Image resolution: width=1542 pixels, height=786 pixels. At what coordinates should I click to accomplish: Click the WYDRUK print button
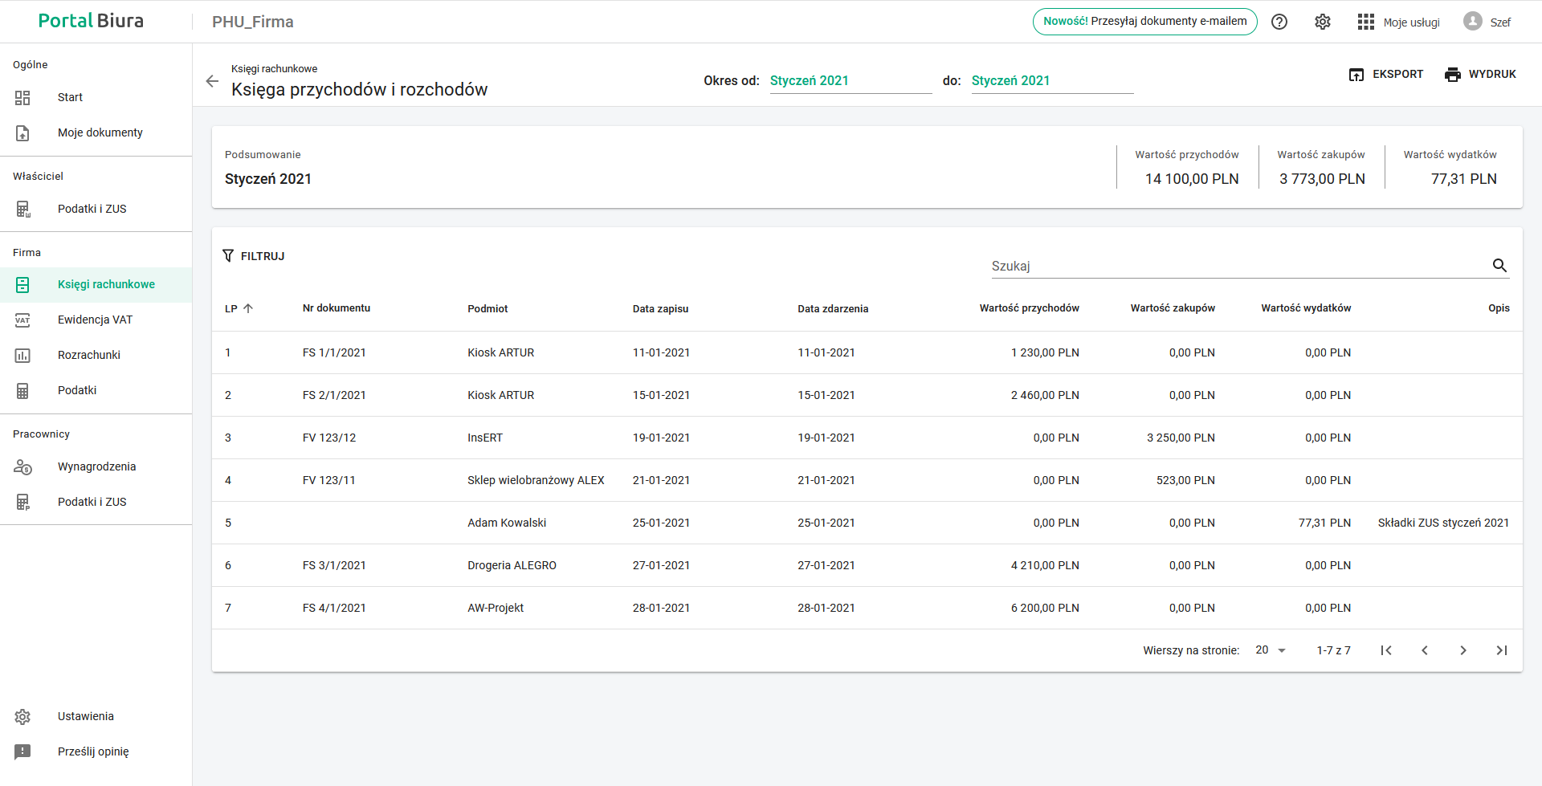coord(1480,75)
